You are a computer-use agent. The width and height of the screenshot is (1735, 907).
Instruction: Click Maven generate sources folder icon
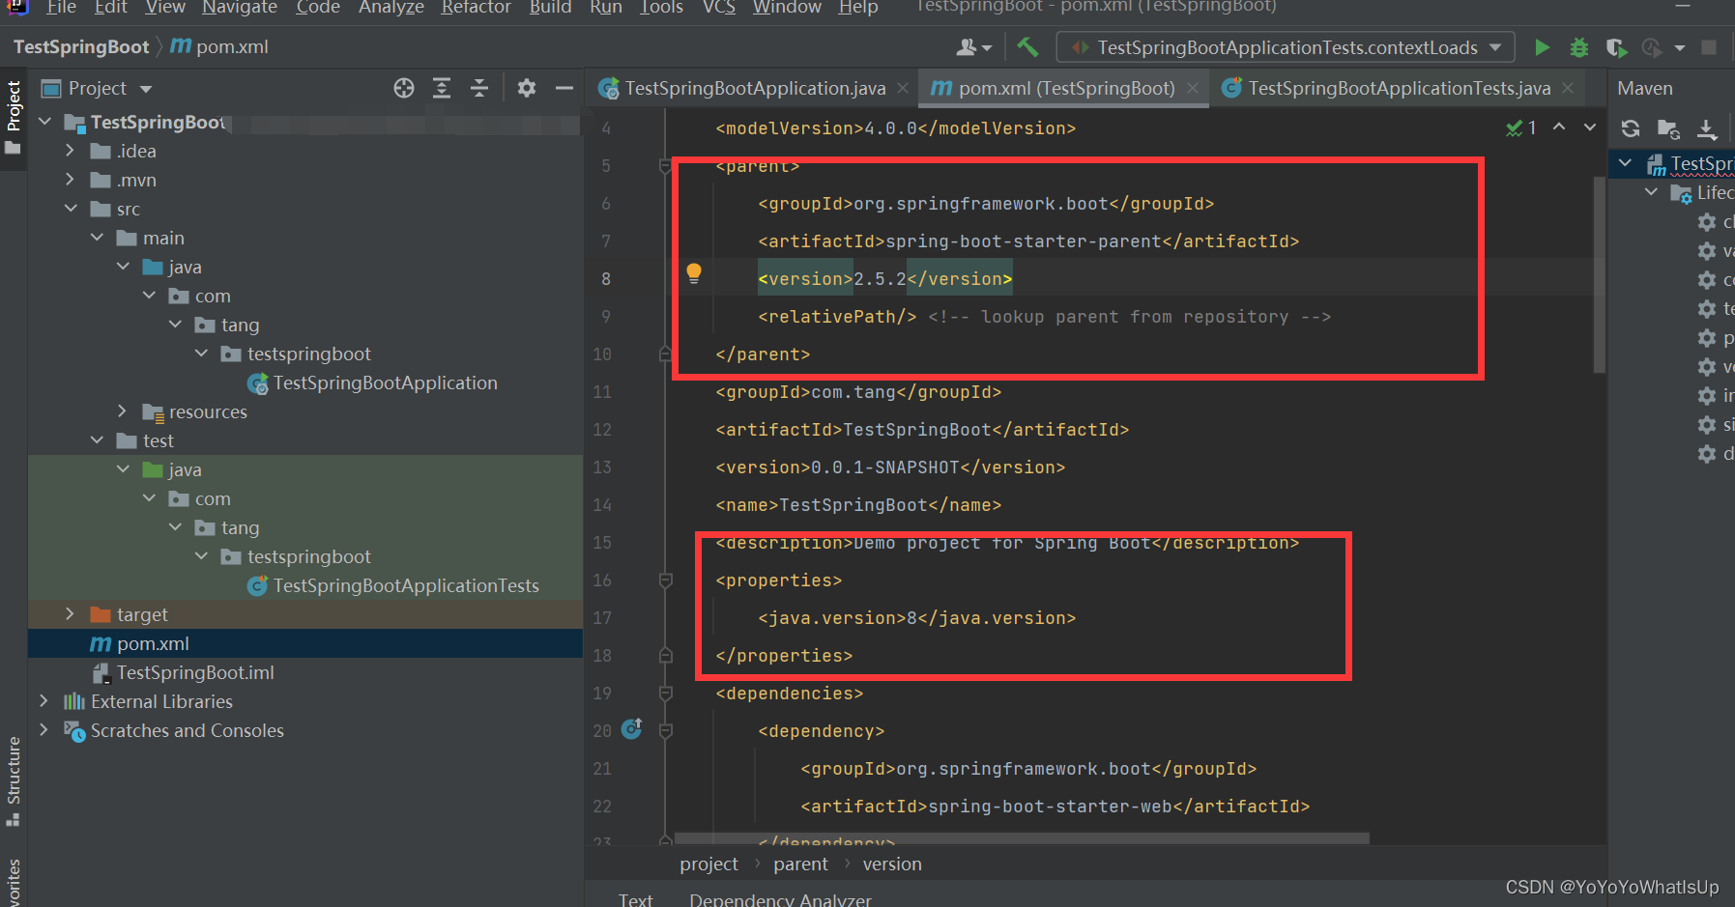point(1668,128)
